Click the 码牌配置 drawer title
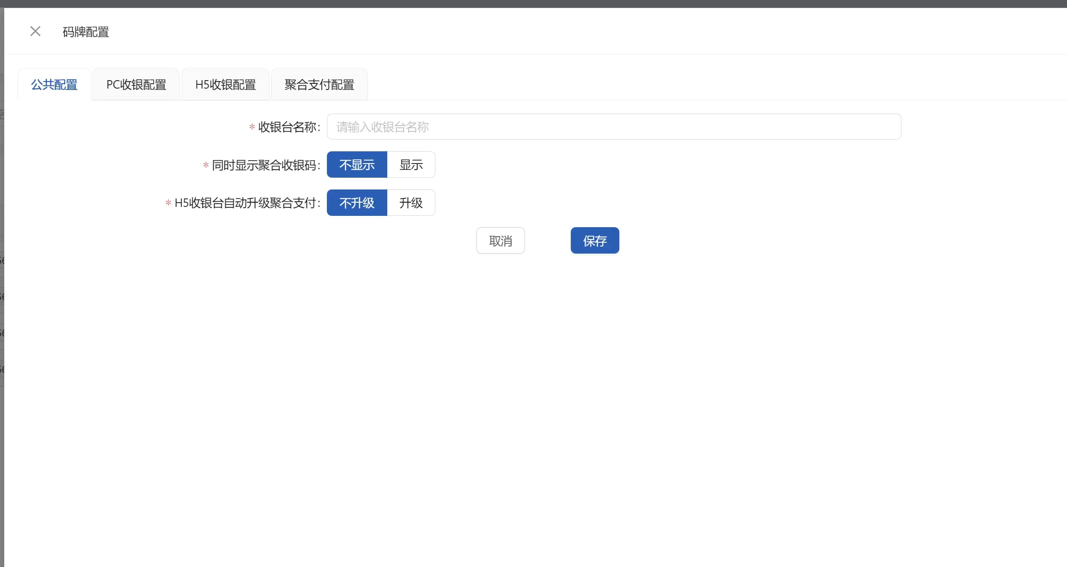The image size is (1067, 567). click(86, 32)
